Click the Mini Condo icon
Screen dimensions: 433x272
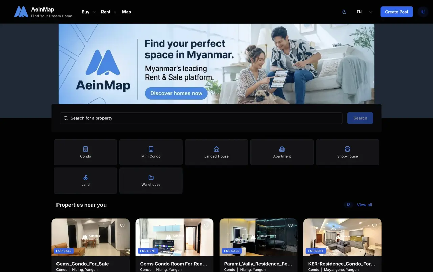coord(151,149)
